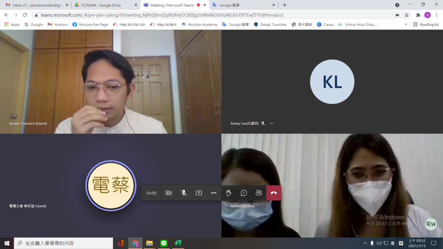This screenshot has width=443, height=249.
Task: Hang up the call with the red button
Action: coord(274,193)
